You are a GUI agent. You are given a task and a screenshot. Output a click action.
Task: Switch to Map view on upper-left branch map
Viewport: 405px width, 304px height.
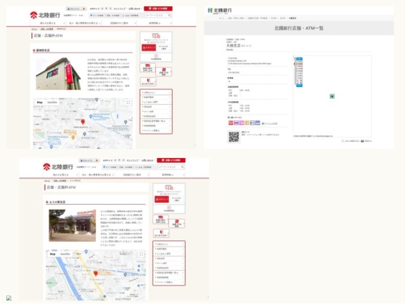[40, 103]
